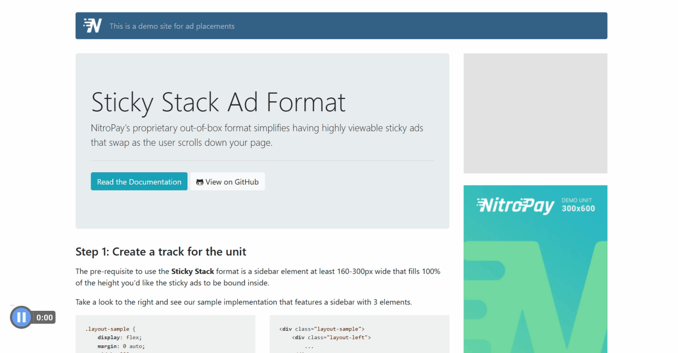Image resolution: width=678 pixels, height=353 pixels.
Task: Select the Sticky Stack Ad Format heading
Action: pos(218,102)
